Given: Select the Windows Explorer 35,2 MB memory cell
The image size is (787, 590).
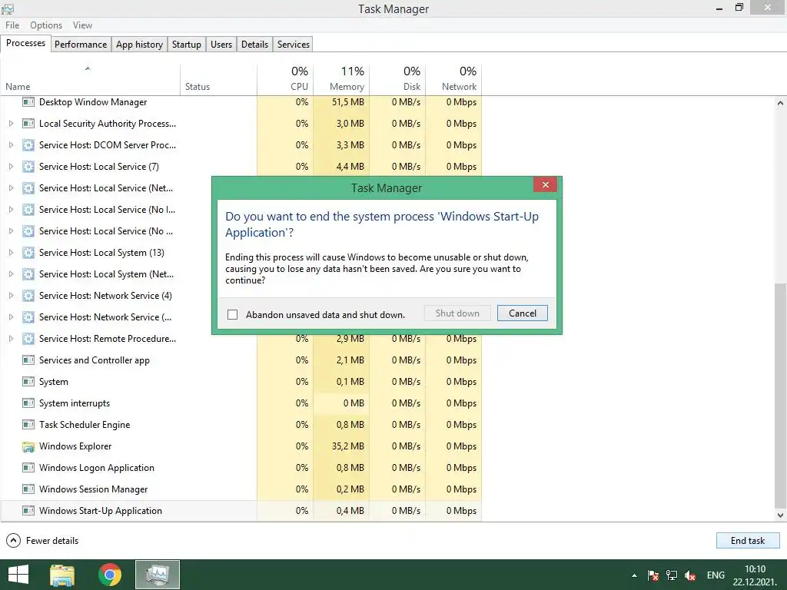Looking at the screenshot, I should 341,446.
